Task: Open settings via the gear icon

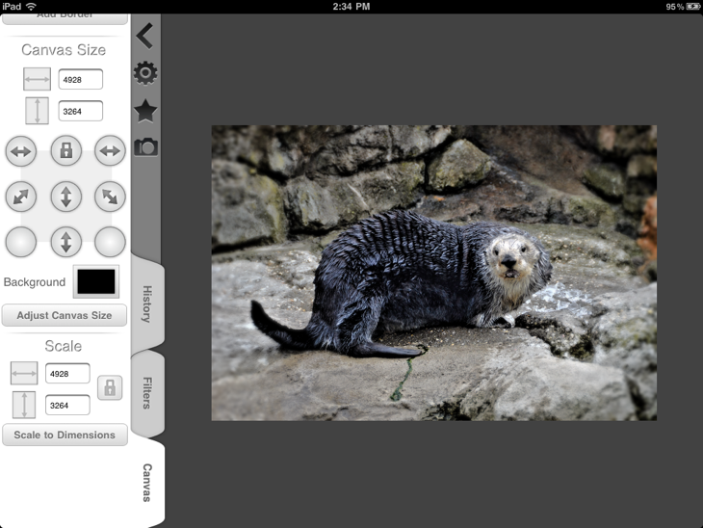Action: click(x=145, y=73)
